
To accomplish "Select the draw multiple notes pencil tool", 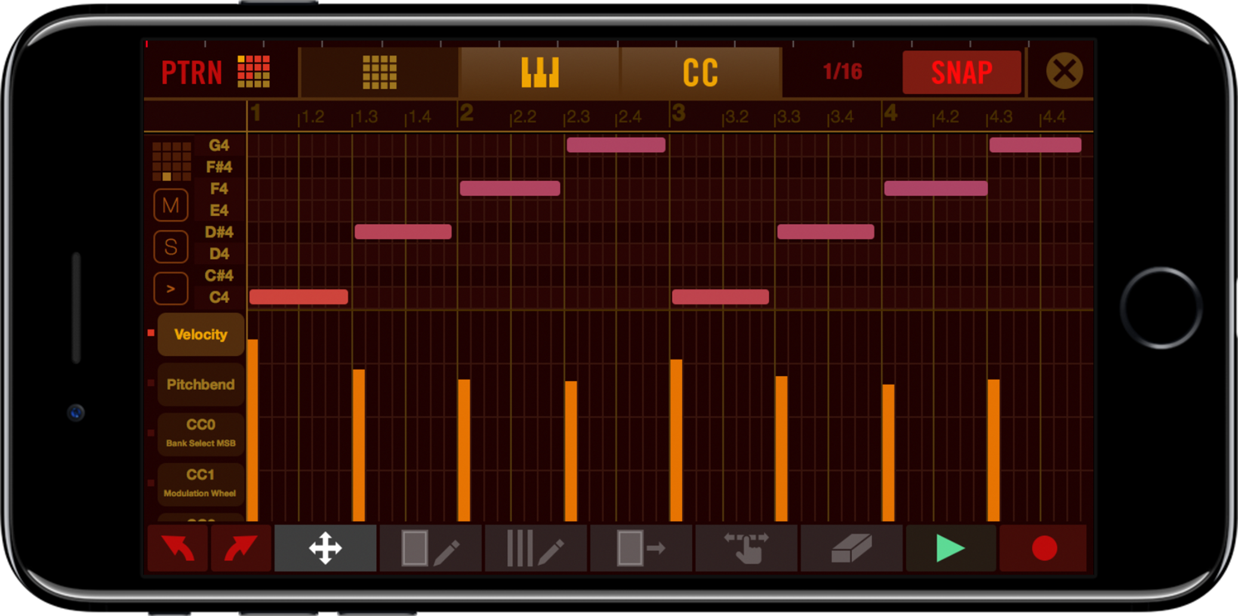I will pyautogui.click(x=535, y=548).
